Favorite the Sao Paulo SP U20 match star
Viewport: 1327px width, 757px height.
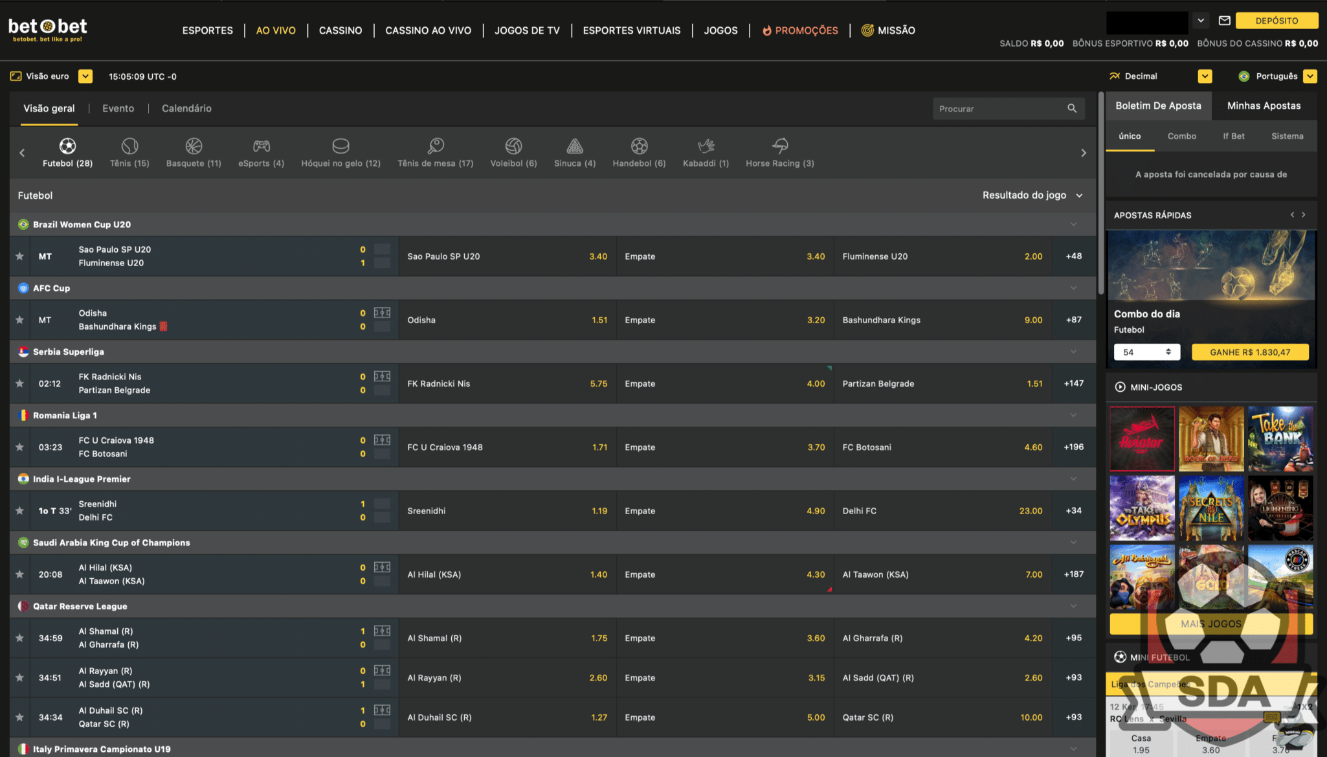click(x=20, y=256)
